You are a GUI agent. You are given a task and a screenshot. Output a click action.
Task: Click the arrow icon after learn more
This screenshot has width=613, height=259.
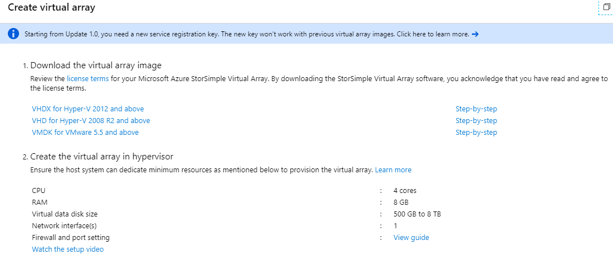coord(475,34)
